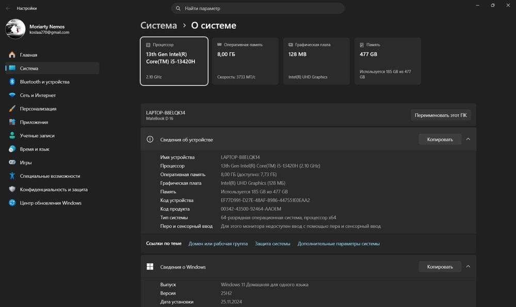Click MateBook D 16 model label
516x307 pixels.
click(x=159, y=119)
